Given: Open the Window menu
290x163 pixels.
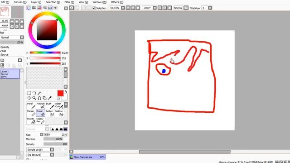Looking at the screenshot, I should pos(99,2).
